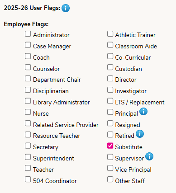Image resolution: width=176 pixels, height=193 pixels.
Task: Select the Case Manager checkbox
Action: coord(28,45)
